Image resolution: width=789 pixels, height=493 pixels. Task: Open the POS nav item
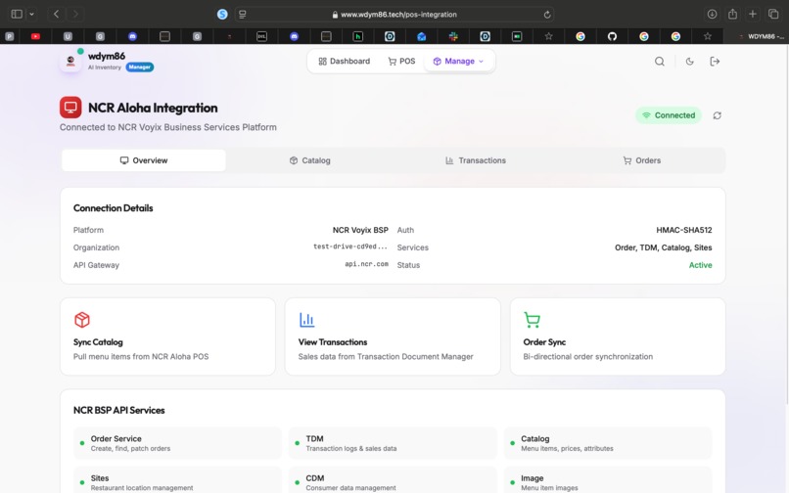401,61
